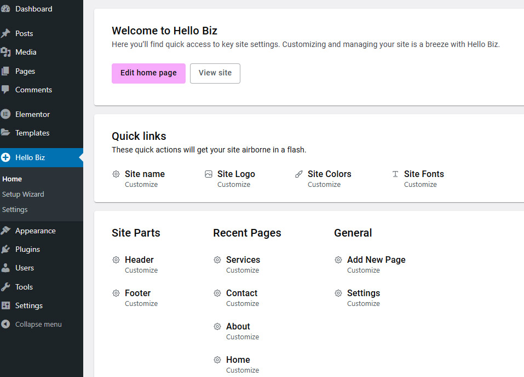524x377 pixels.
Task: Open the About recent page link
Action: (238, 326)
